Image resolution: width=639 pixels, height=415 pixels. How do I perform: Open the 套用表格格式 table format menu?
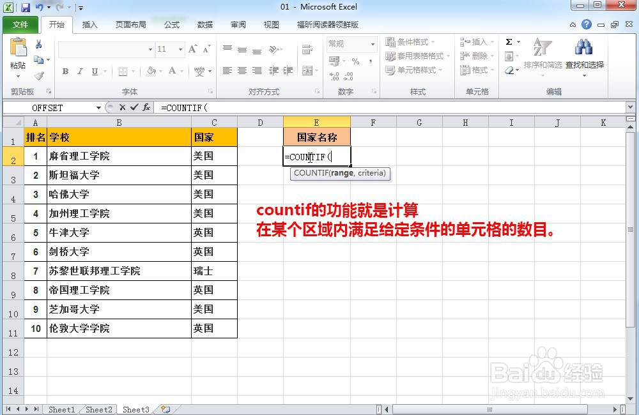pyautogui.click(x=418, y=56)
